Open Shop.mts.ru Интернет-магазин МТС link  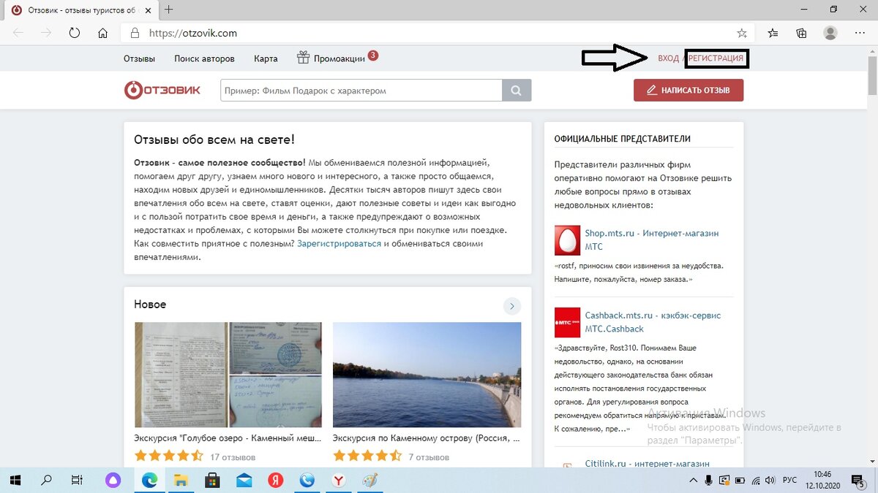point(651,240)
